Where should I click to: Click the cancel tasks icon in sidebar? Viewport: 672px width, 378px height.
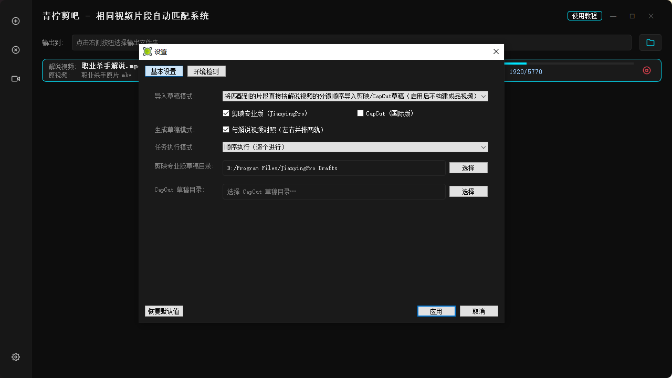15,50
